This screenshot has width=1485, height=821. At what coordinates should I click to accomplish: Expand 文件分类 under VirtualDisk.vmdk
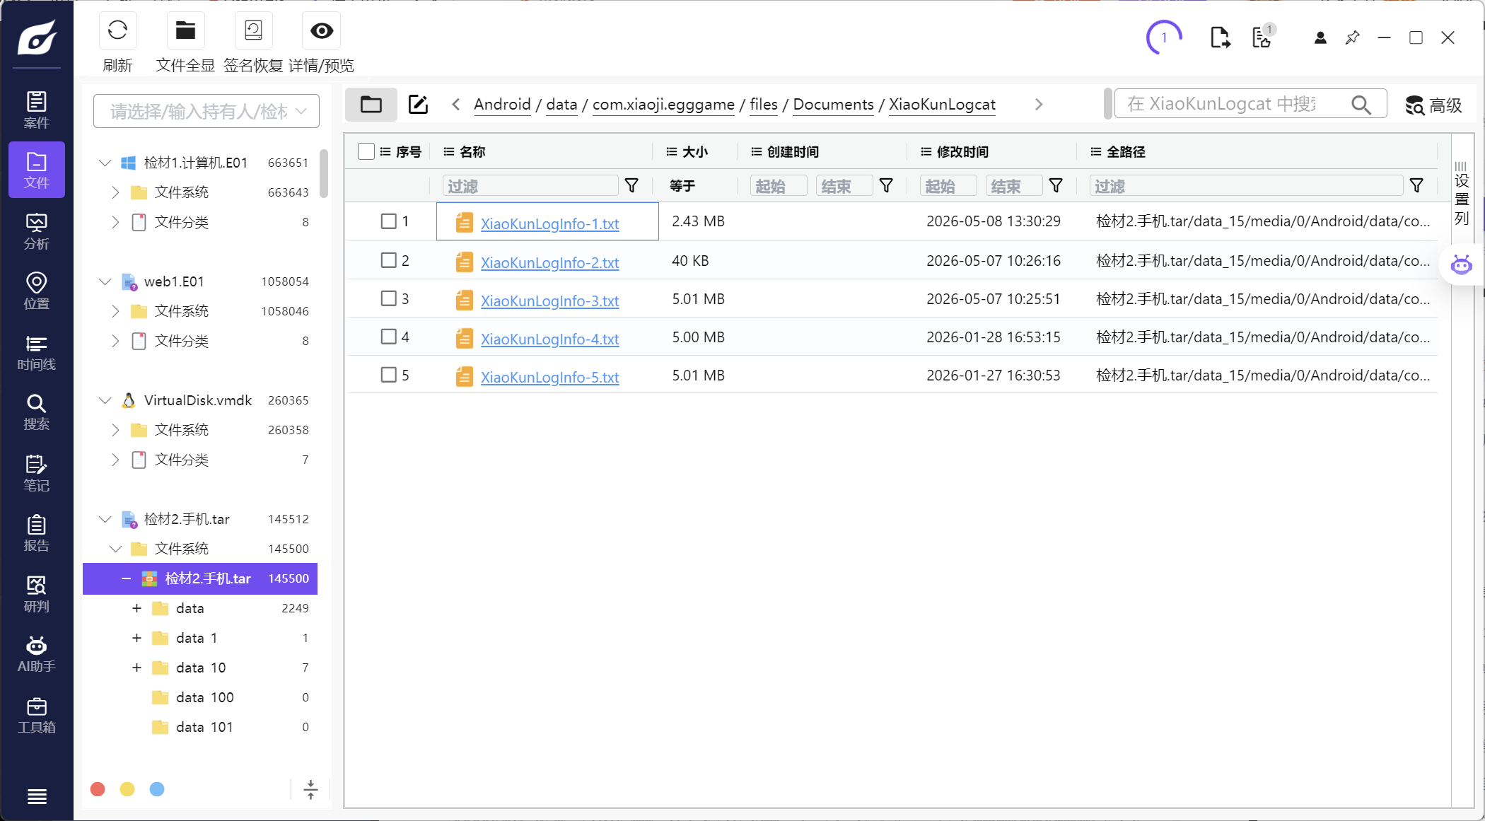[x=115, y=460]
